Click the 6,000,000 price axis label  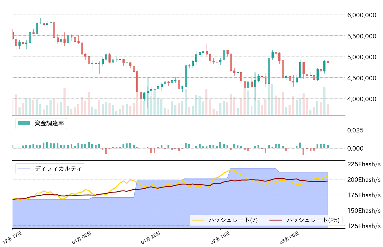pyautogui.click(x=362, y=14)
